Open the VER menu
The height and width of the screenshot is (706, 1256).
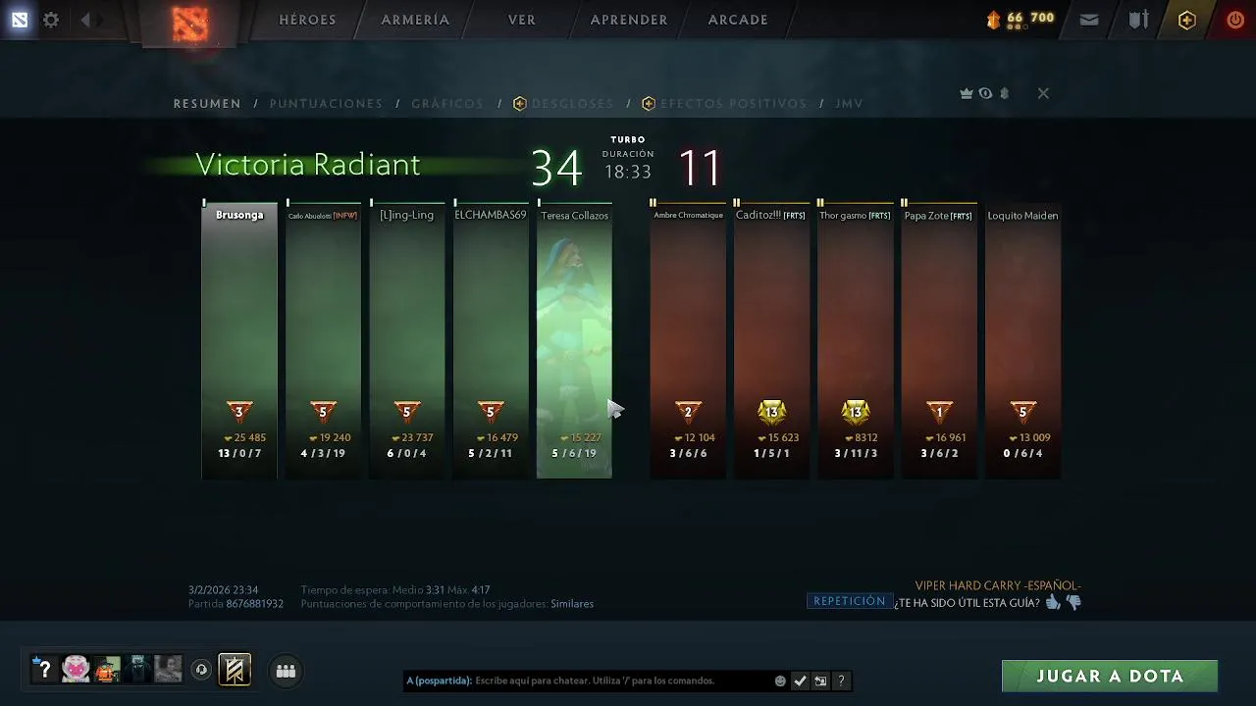point(522,20)
